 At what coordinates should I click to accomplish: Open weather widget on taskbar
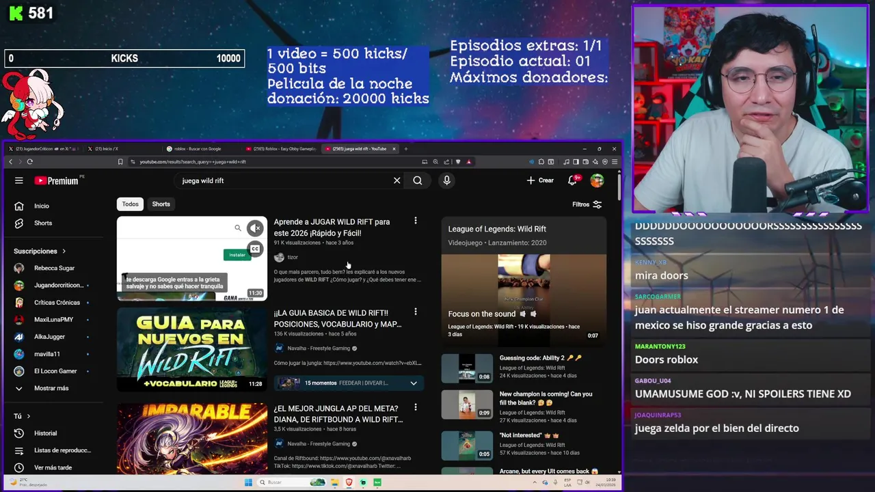(28, 482)
